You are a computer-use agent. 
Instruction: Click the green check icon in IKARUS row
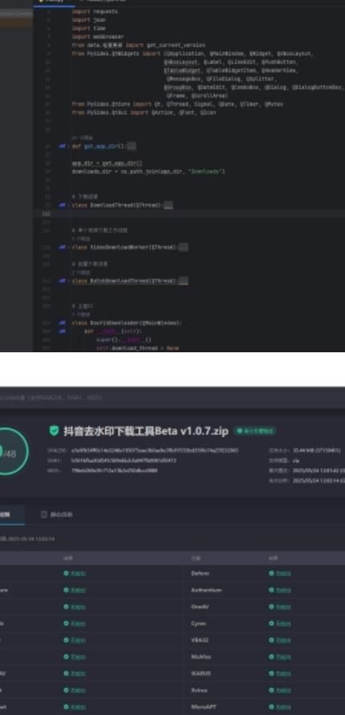(272, 673)
